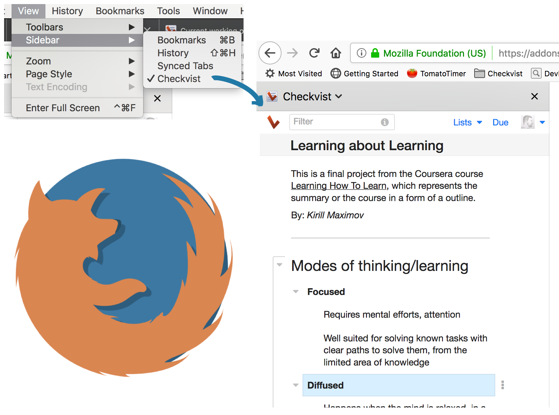The image size is (559, 415).
Task: Click the Due link
Action: (x=500, y=122)
